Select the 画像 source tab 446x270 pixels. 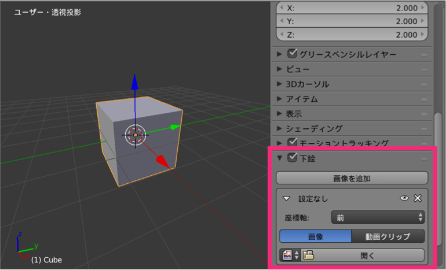click(x=315, y=236)
